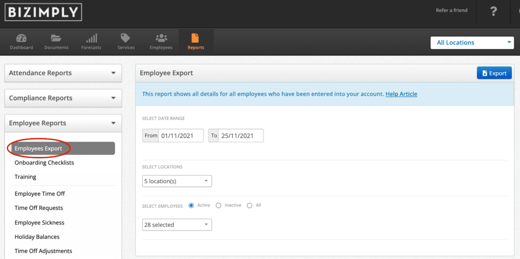Screen dimensions: 520x259
Task: Open the 28 selected employees dropdown
Action: pyautogui.click(x=177, y=224)
